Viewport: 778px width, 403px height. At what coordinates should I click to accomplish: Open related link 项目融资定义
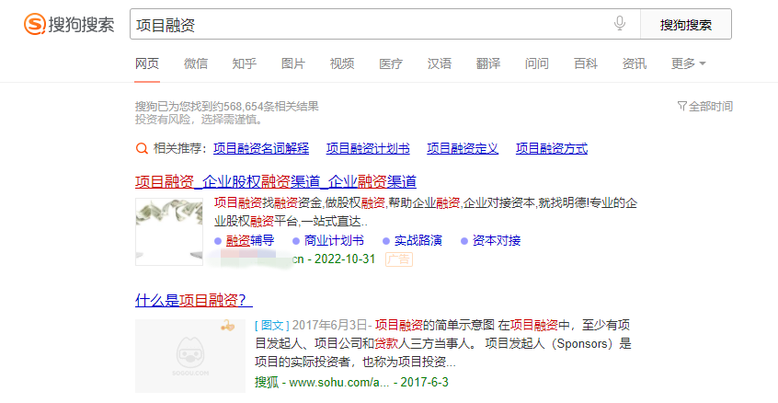click(463, 148)
